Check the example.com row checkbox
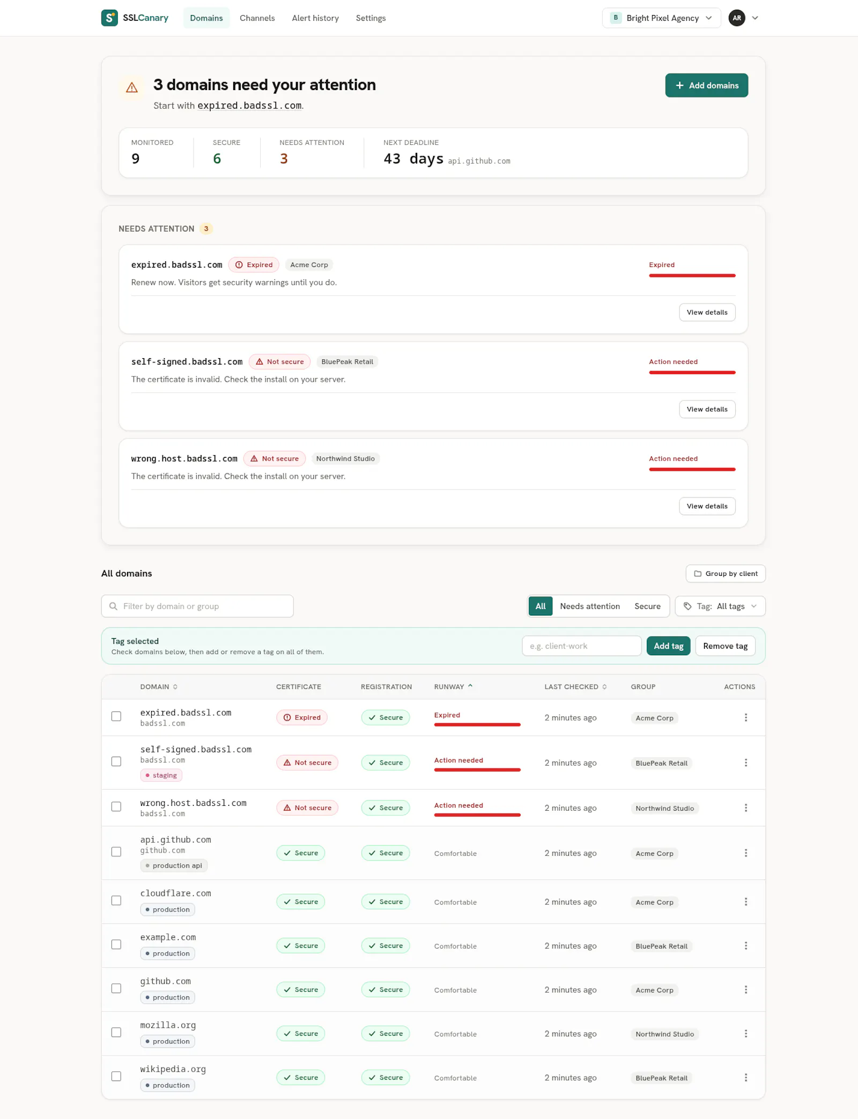 point(116,944)
